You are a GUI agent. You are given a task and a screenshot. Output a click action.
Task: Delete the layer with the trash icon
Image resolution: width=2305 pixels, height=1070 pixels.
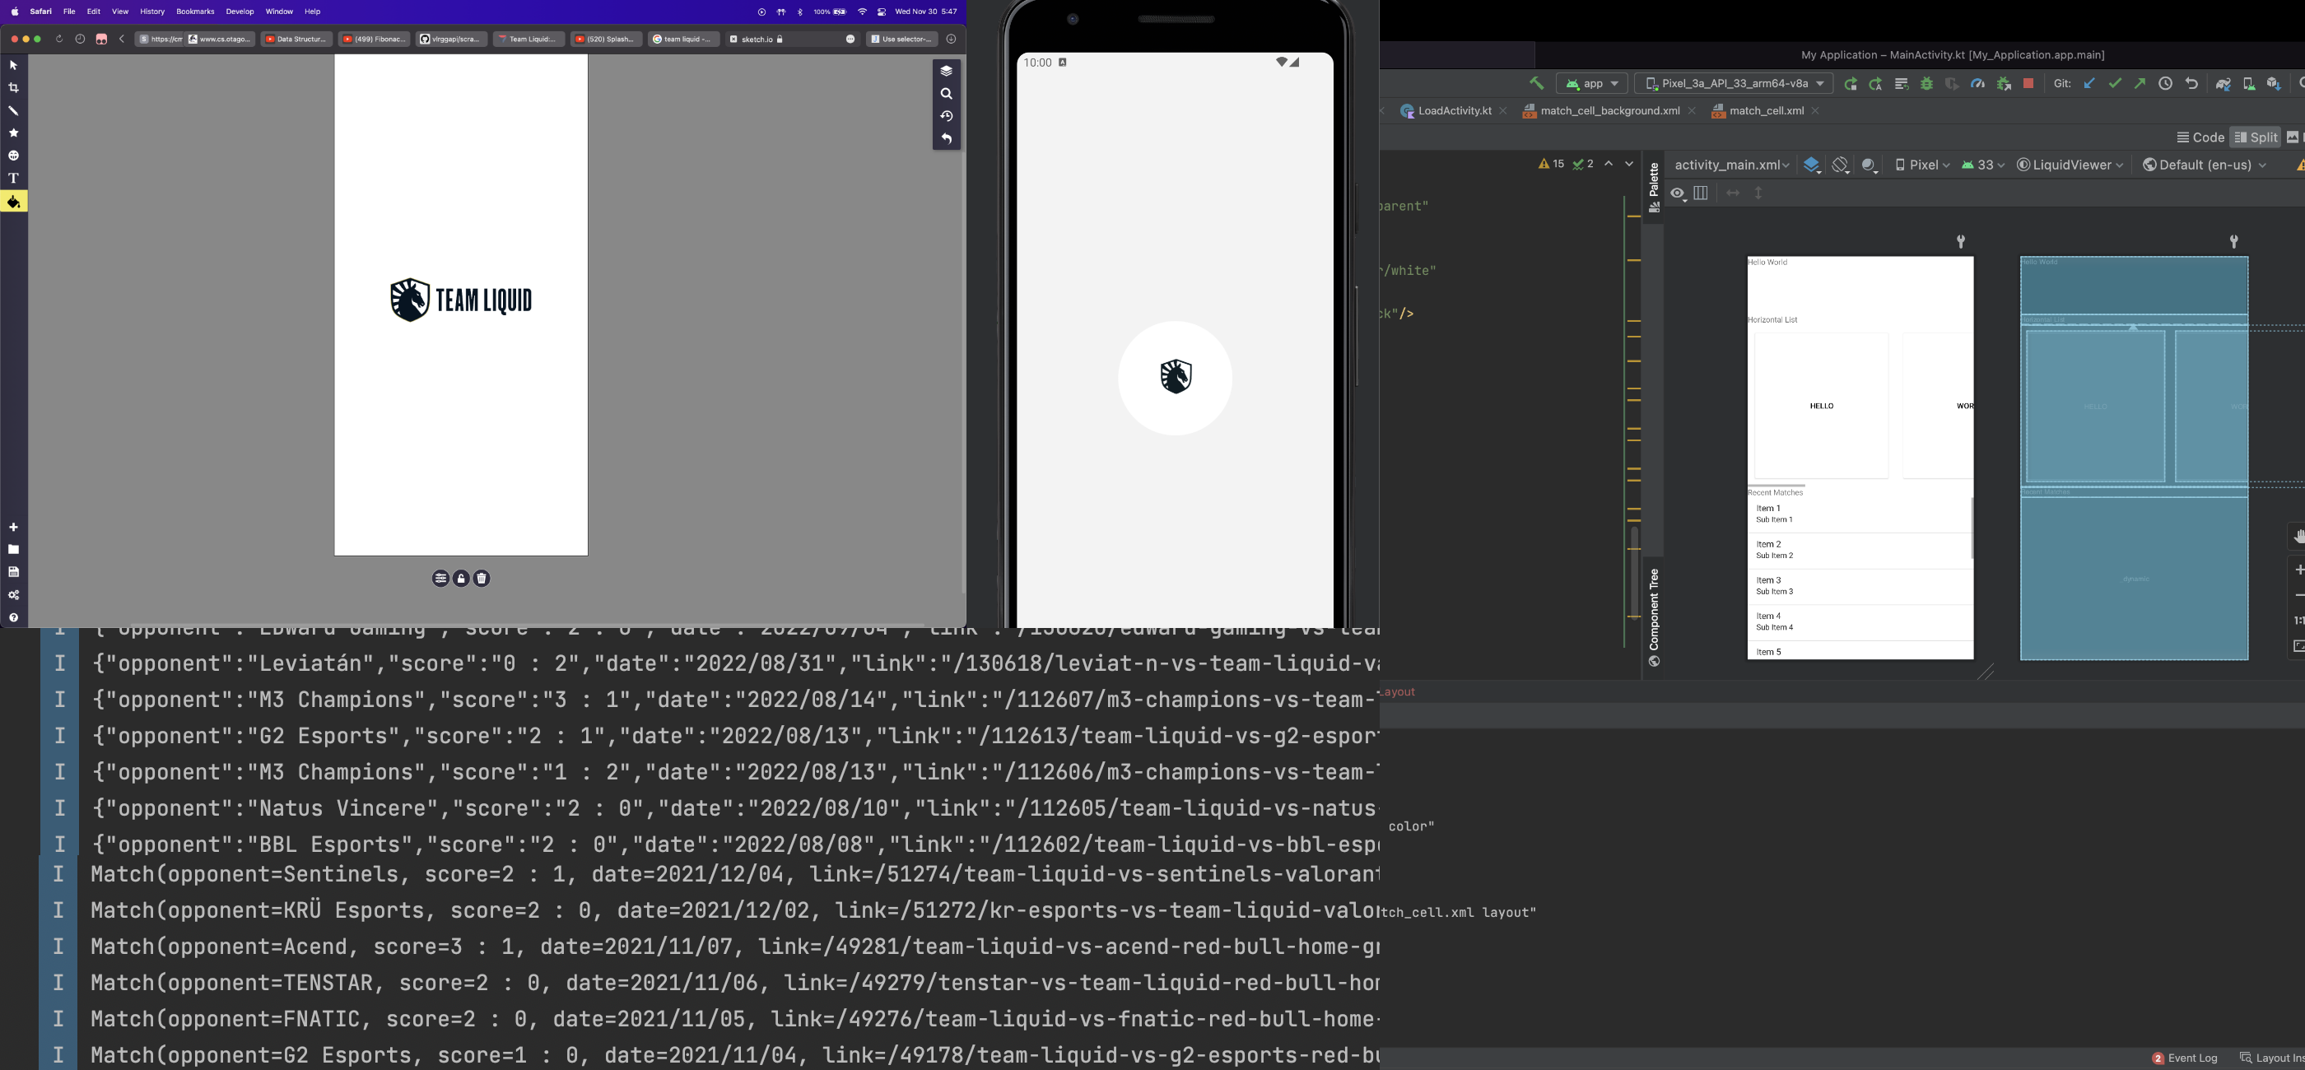pos(482,579)
